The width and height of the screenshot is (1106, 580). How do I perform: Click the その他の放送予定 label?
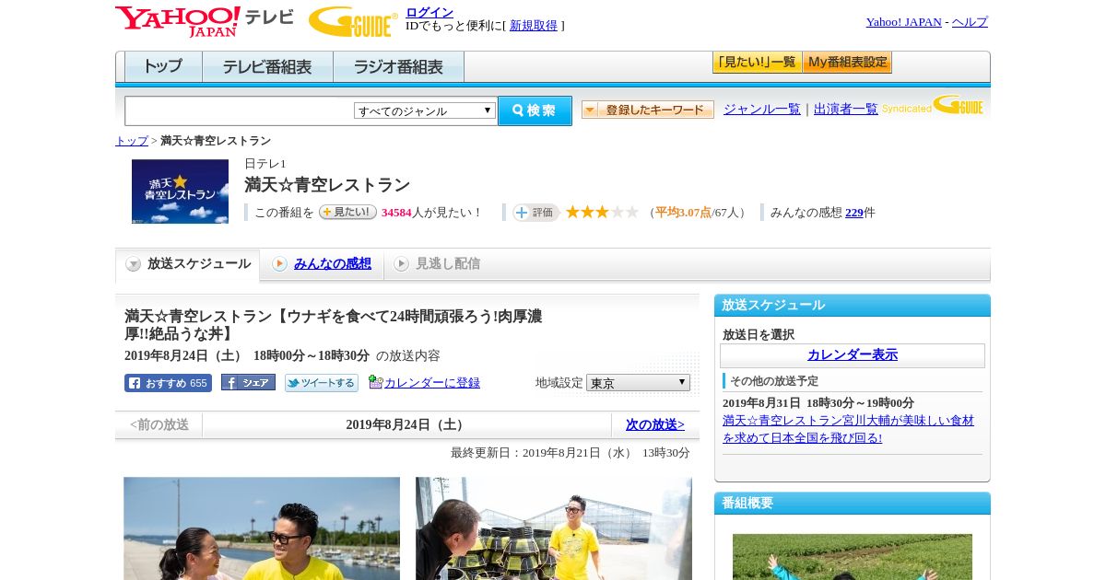774,380
